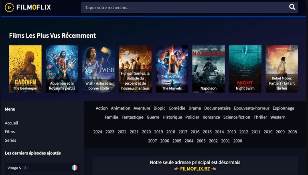Image resolution: width=308 pixels, height=175 pixels.
Task: Open Films in the side menu
Action: (x=10, y=132)
